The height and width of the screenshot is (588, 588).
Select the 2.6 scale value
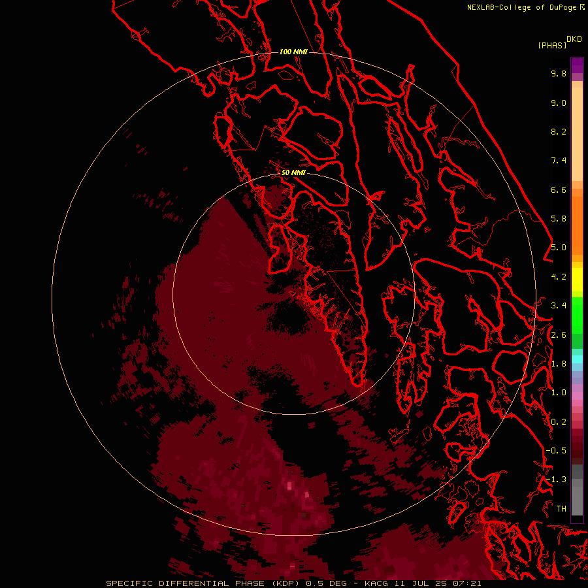559,335
